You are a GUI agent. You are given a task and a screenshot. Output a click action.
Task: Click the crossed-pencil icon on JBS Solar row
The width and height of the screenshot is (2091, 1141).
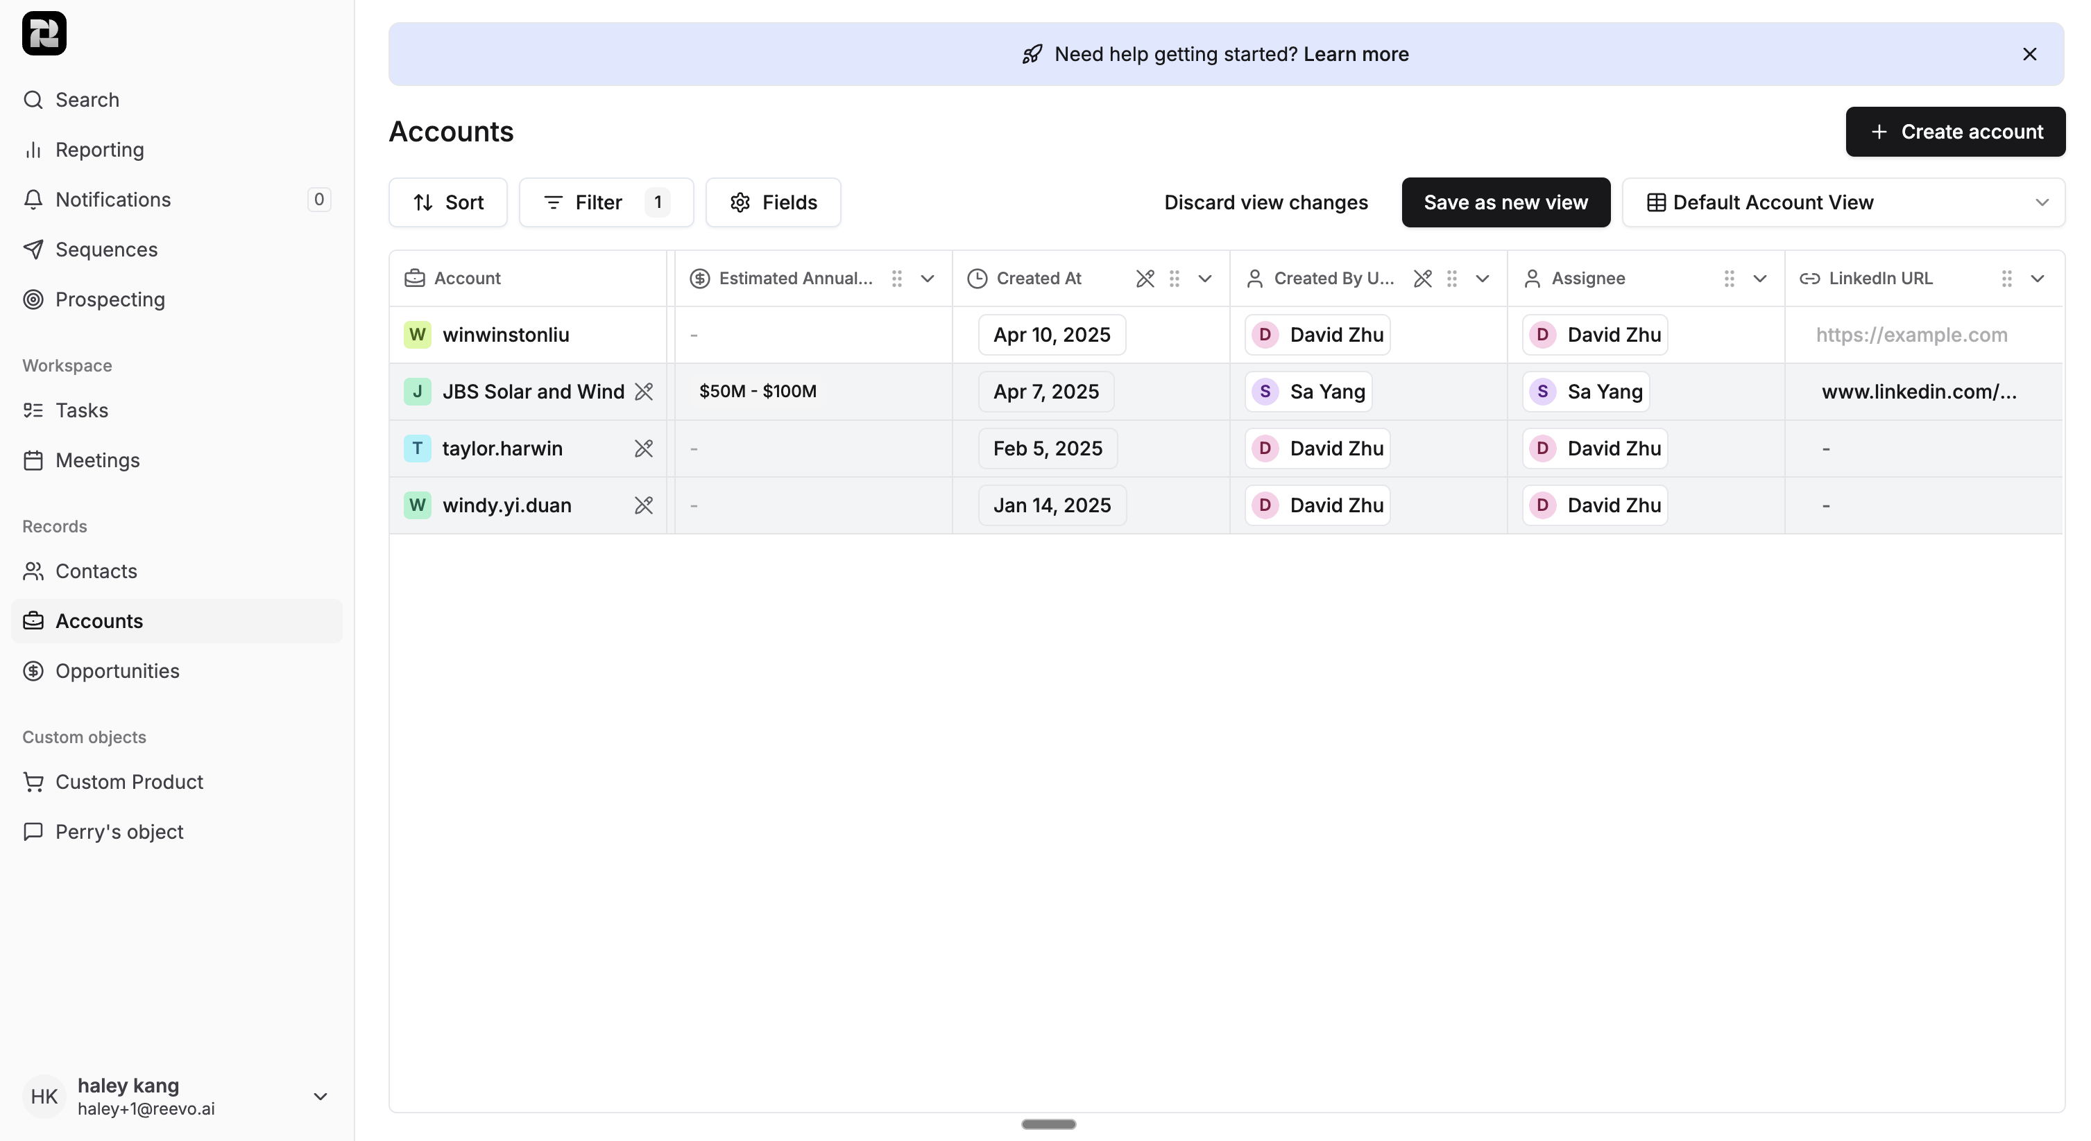[x=644, y=392]
